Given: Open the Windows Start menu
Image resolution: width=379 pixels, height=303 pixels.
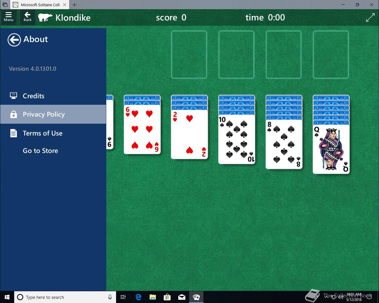Looking at the screenshot, I should click(7, 297).
